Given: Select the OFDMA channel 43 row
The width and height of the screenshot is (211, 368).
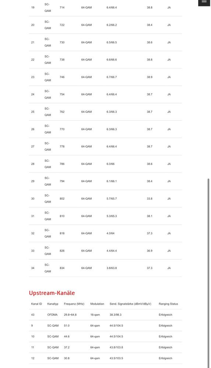Looking at the screenshot, I should click(105, 315).
